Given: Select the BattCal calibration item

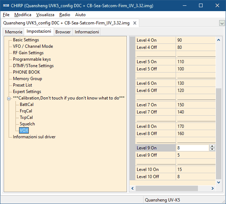Looking at the screenshot, I should click(27, 105).
